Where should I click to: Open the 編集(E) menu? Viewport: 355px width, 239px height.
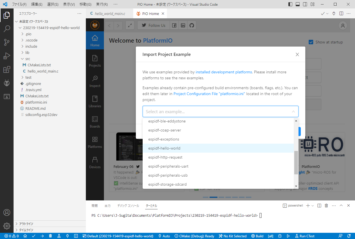[37, 4]
